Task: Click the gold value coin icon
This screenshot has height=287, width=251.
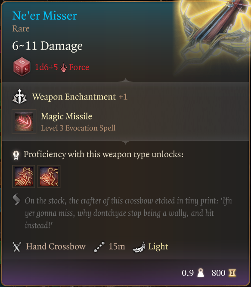Action: 232,273
